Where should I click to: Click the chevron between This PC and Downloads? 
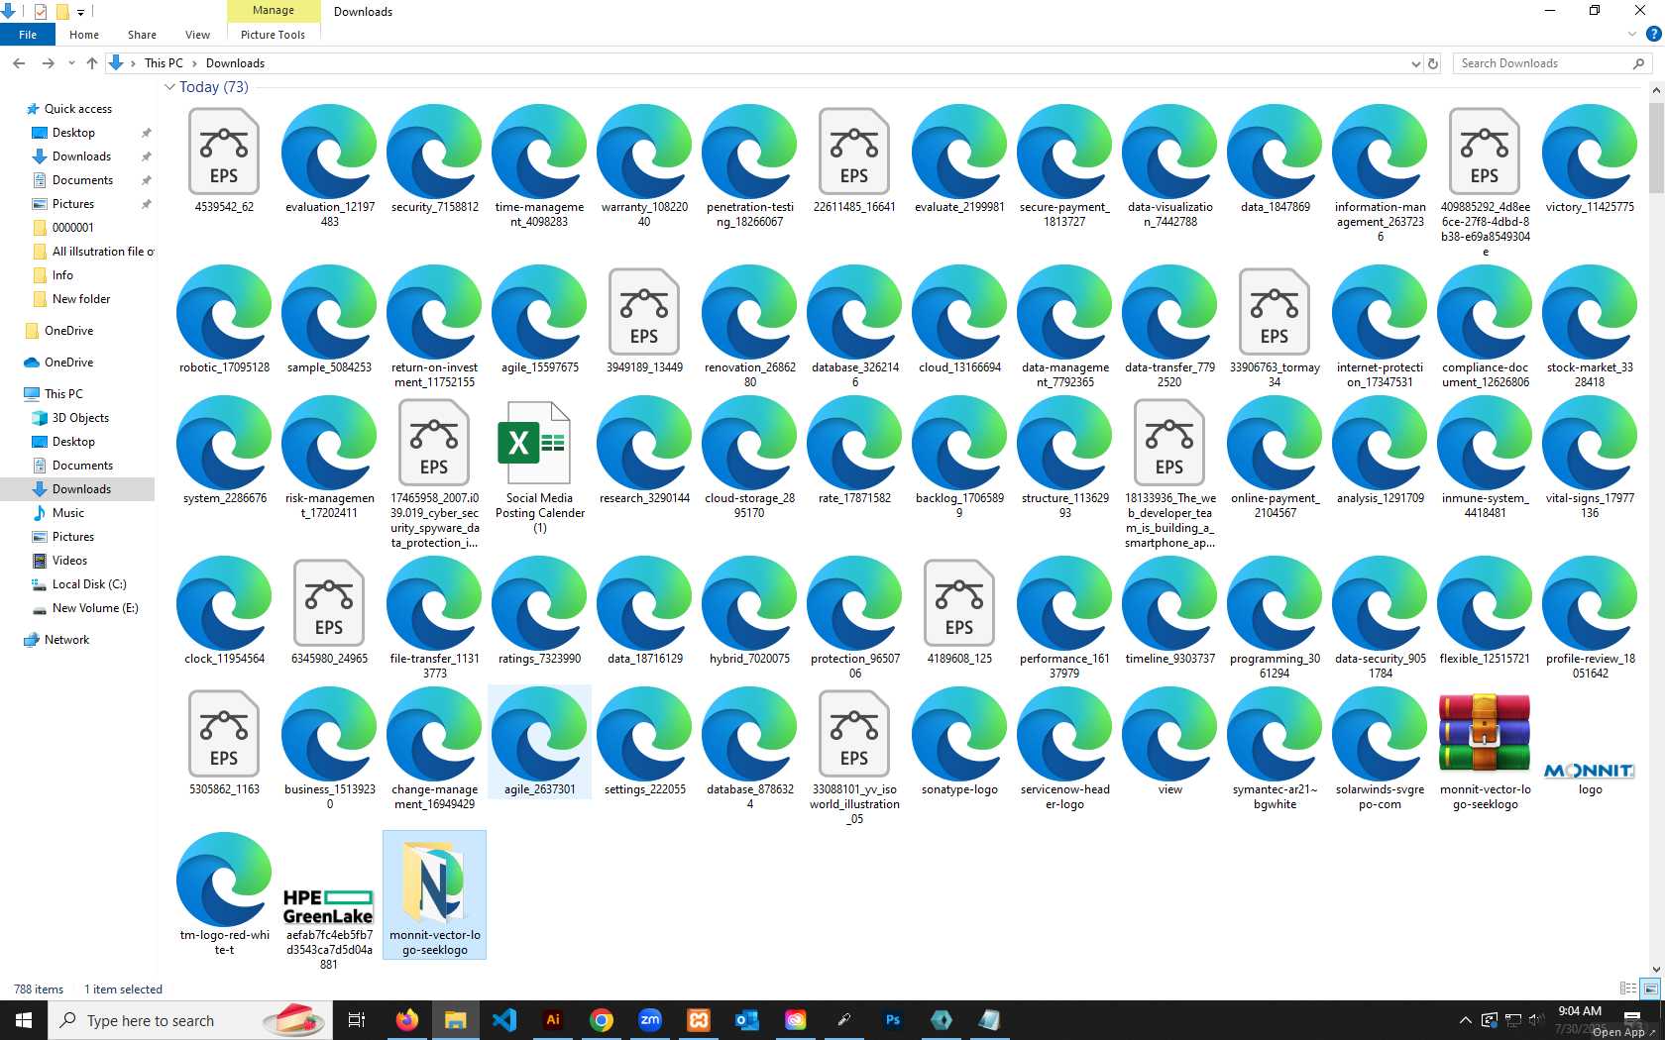(194, 63)
